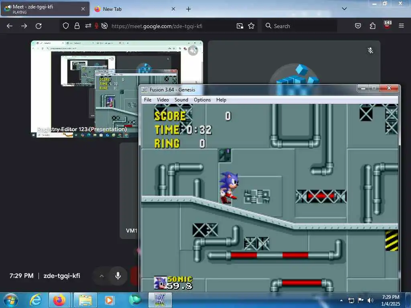Viewport: 411px width, 308px height.
Task: Launch Internet Explorer from the taskbar
Action: [x=35, y=300]
